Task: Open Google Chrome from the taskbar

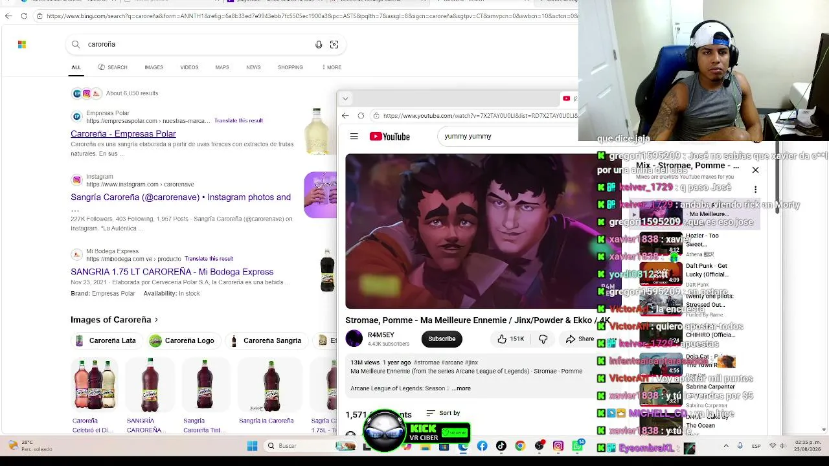Action: coord(520,446)
